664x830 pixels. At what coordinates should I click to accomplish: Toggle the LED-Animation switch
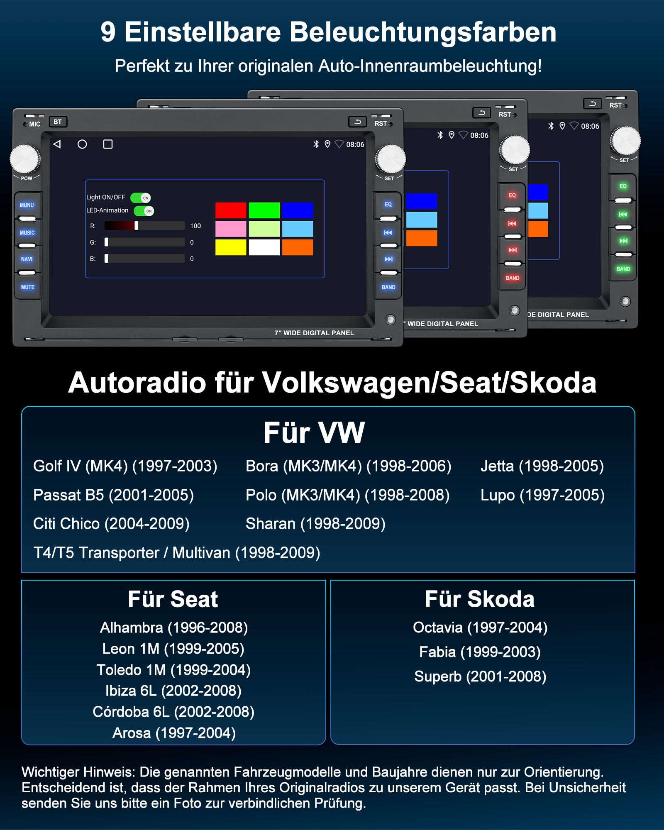tap(144, 211)
